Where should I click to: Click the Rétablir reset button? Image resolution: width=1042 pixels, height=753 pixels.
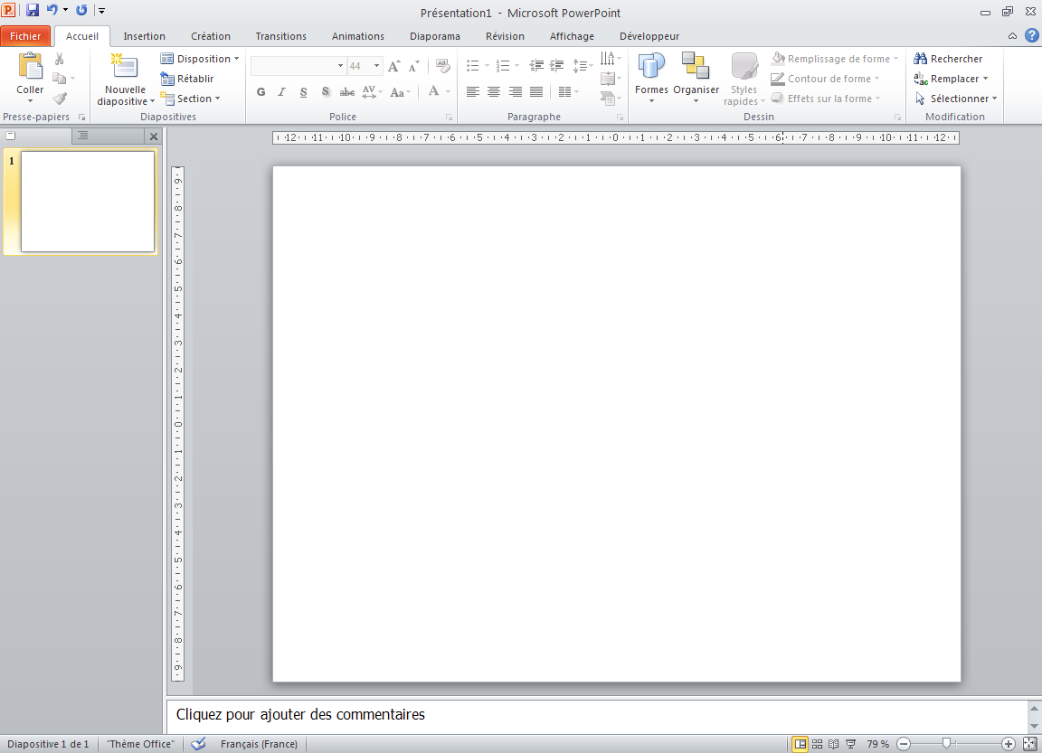pos(187,79)
